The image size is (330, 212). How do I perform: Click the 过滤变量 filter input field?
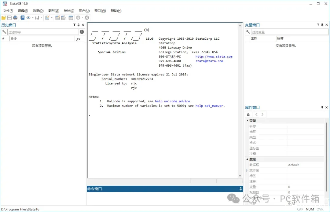click(290, 32)
